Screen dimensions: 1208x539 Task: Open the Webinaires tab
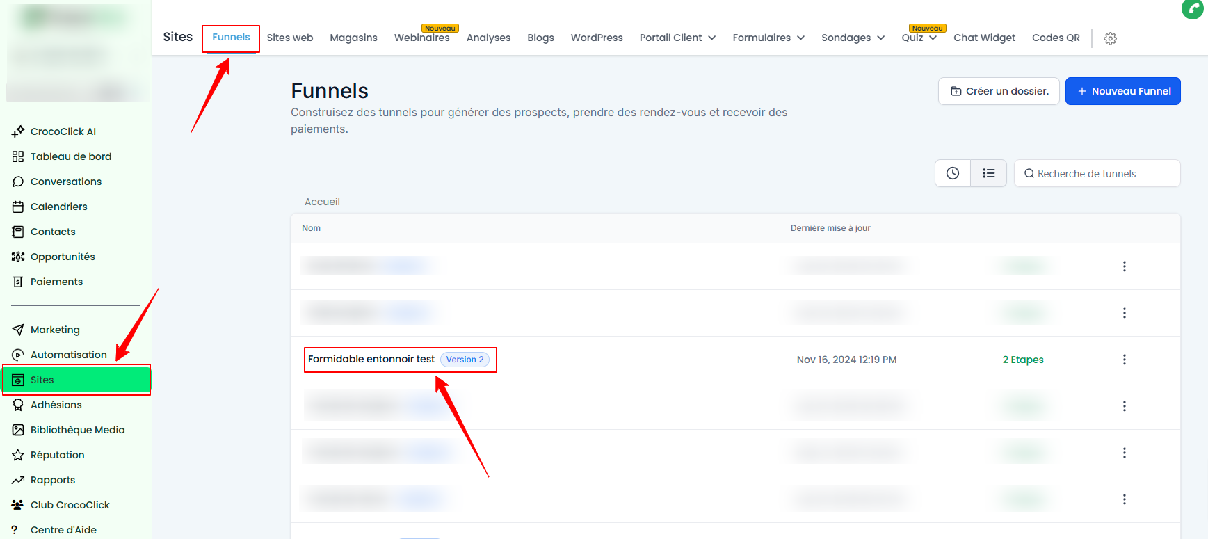click(421, 38)
